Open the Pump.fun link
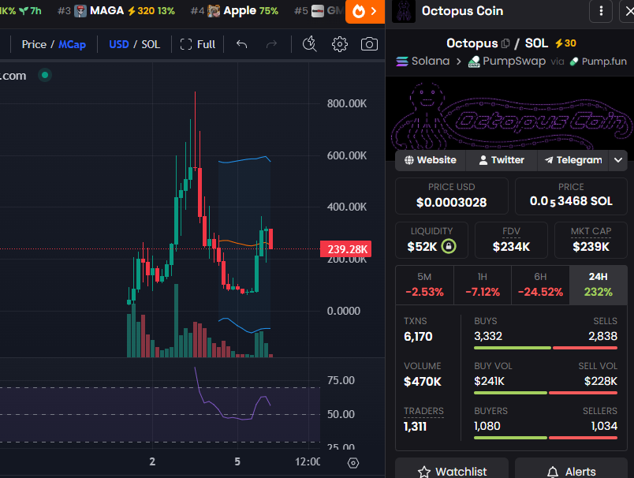Screen dimensions: 634x478 coord(599,62)
